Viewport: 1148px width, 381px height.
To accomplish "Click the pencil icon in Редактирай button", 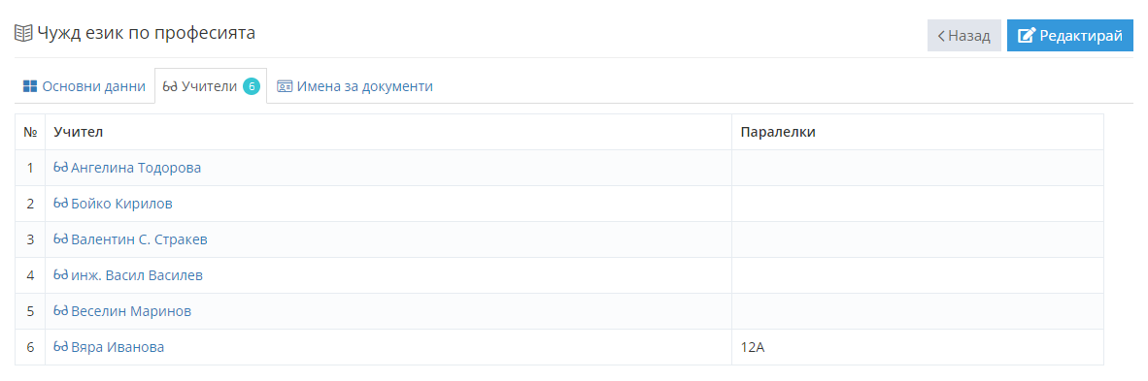I will point(1028,35).
